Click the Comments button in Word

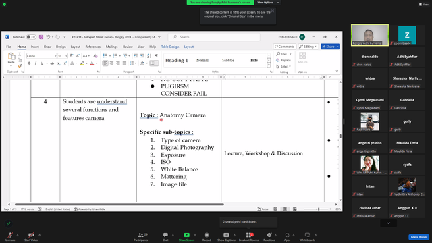coord(285,47)
